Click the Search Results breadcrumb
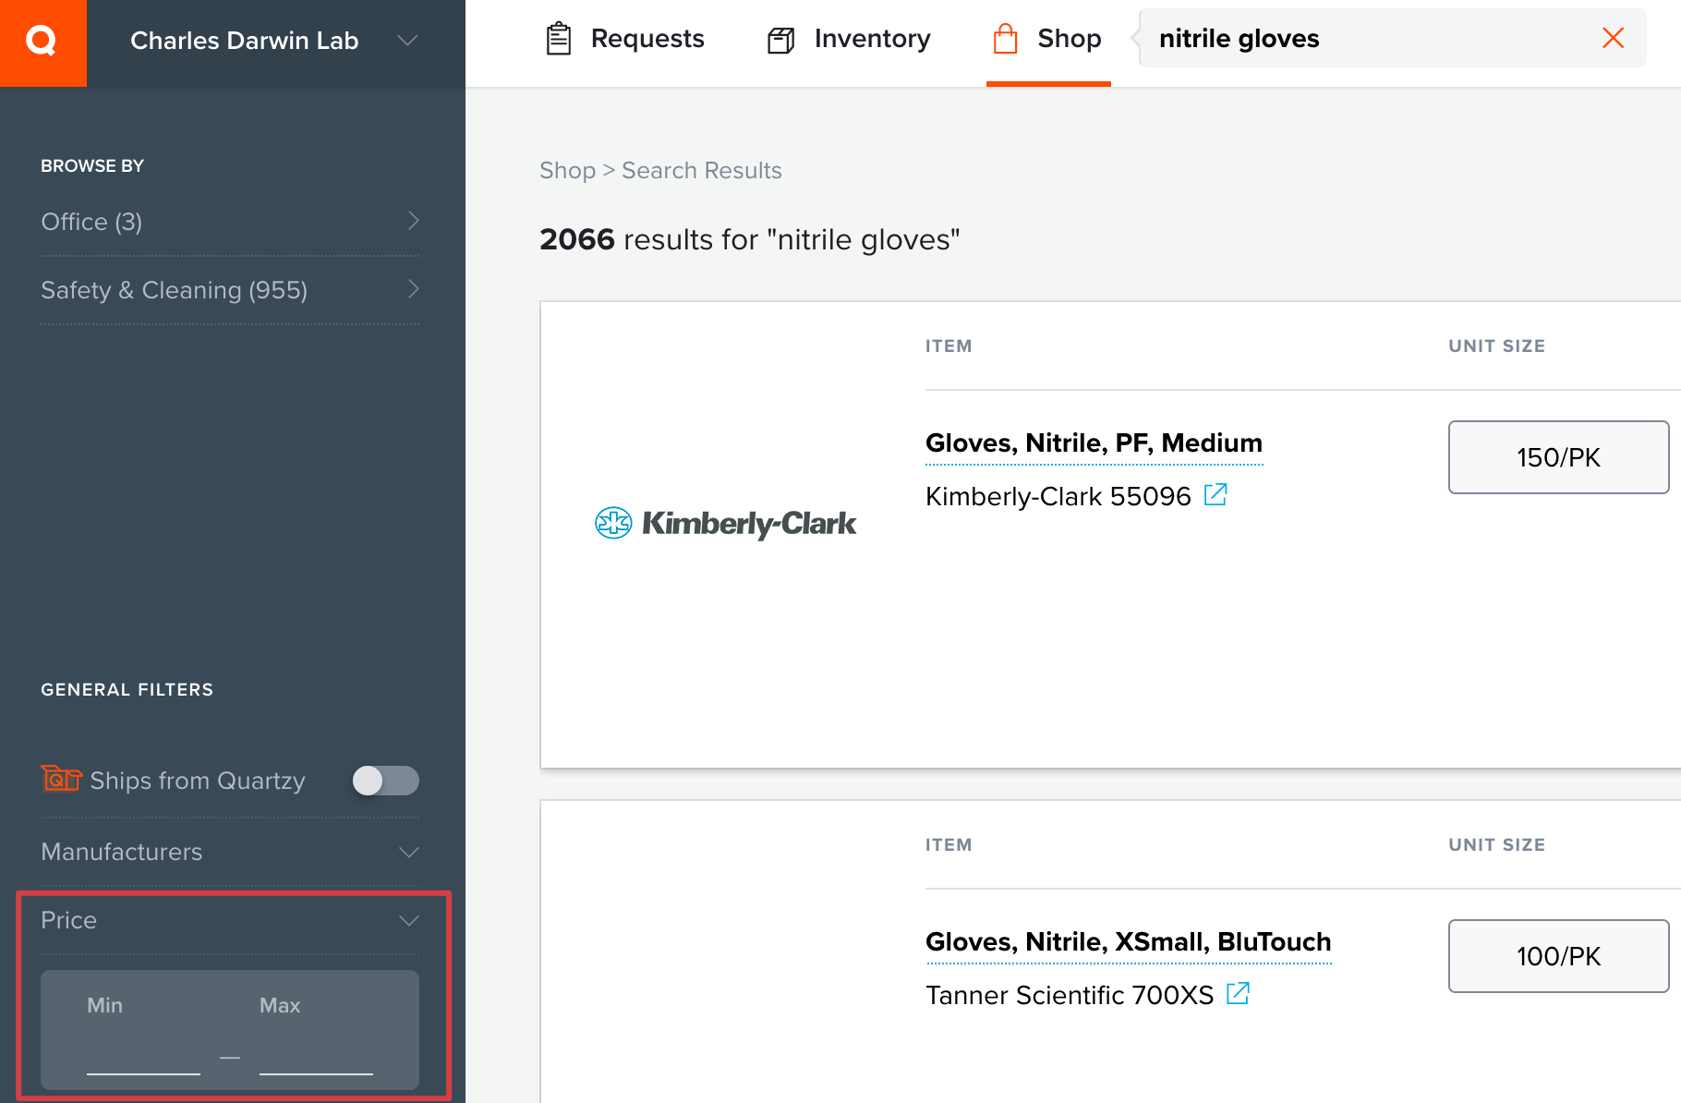 [x=701, y=171]
